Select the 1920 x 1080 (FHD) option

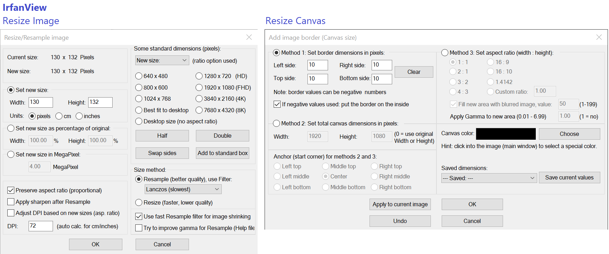point(199,87)
